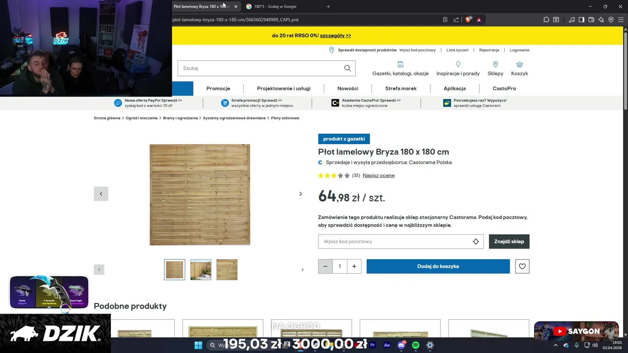
Task: Open the Brave Wallet icon
Action: pyautogui.click(x=591, y=20)
